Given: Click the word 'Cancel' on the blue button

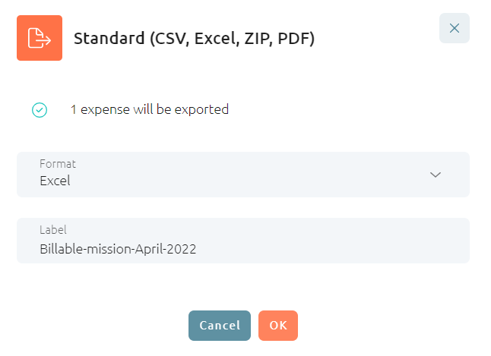Looking at the screenshot, I should 220,326.
